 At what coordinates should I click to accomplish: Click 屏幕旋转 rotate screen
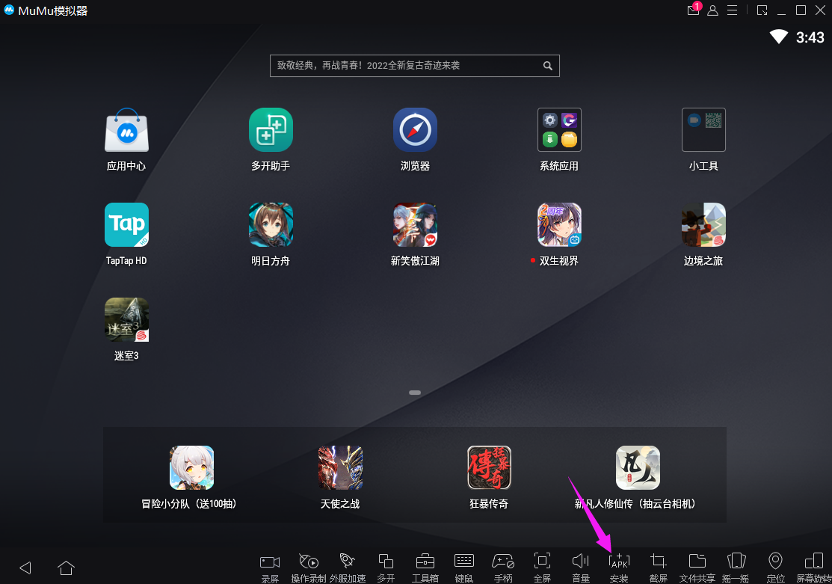point(814,568)
